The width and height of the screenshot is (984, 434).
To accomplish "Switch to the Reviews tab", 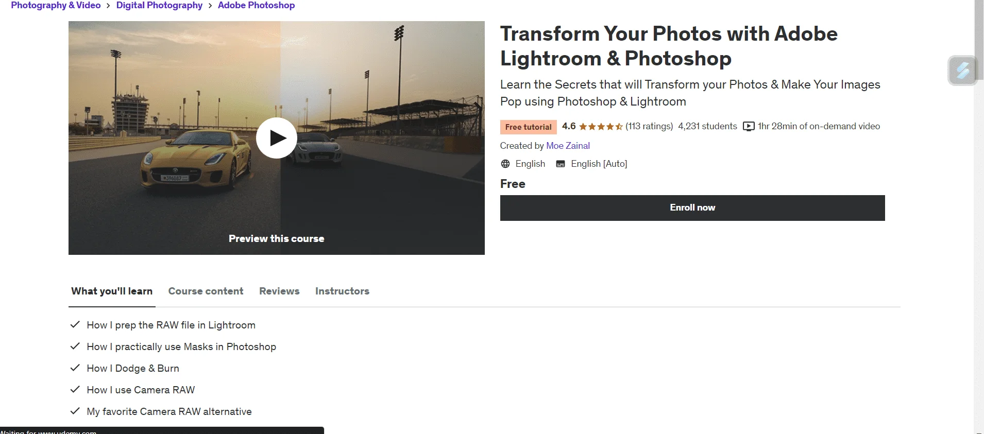I will point(279,291).
